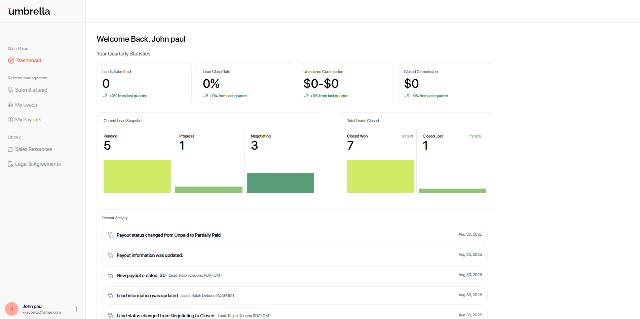This screenshot has height=319, width=640.
Task: Click the trend arrow in Closed Commission card
Action: coord(406,96)
